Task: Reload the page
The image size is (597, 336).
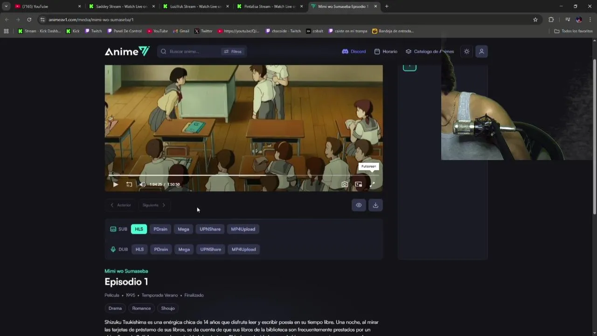Action: pos(29,20)
